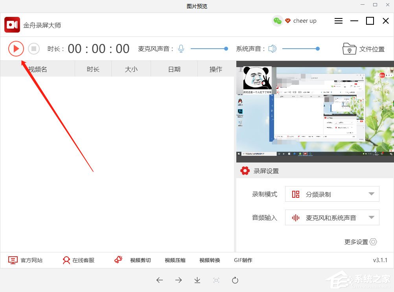The height and width of the screenshot is (292, 394).
Task: Click the WeChat icon beside cheer up
Action: point(278,21)
